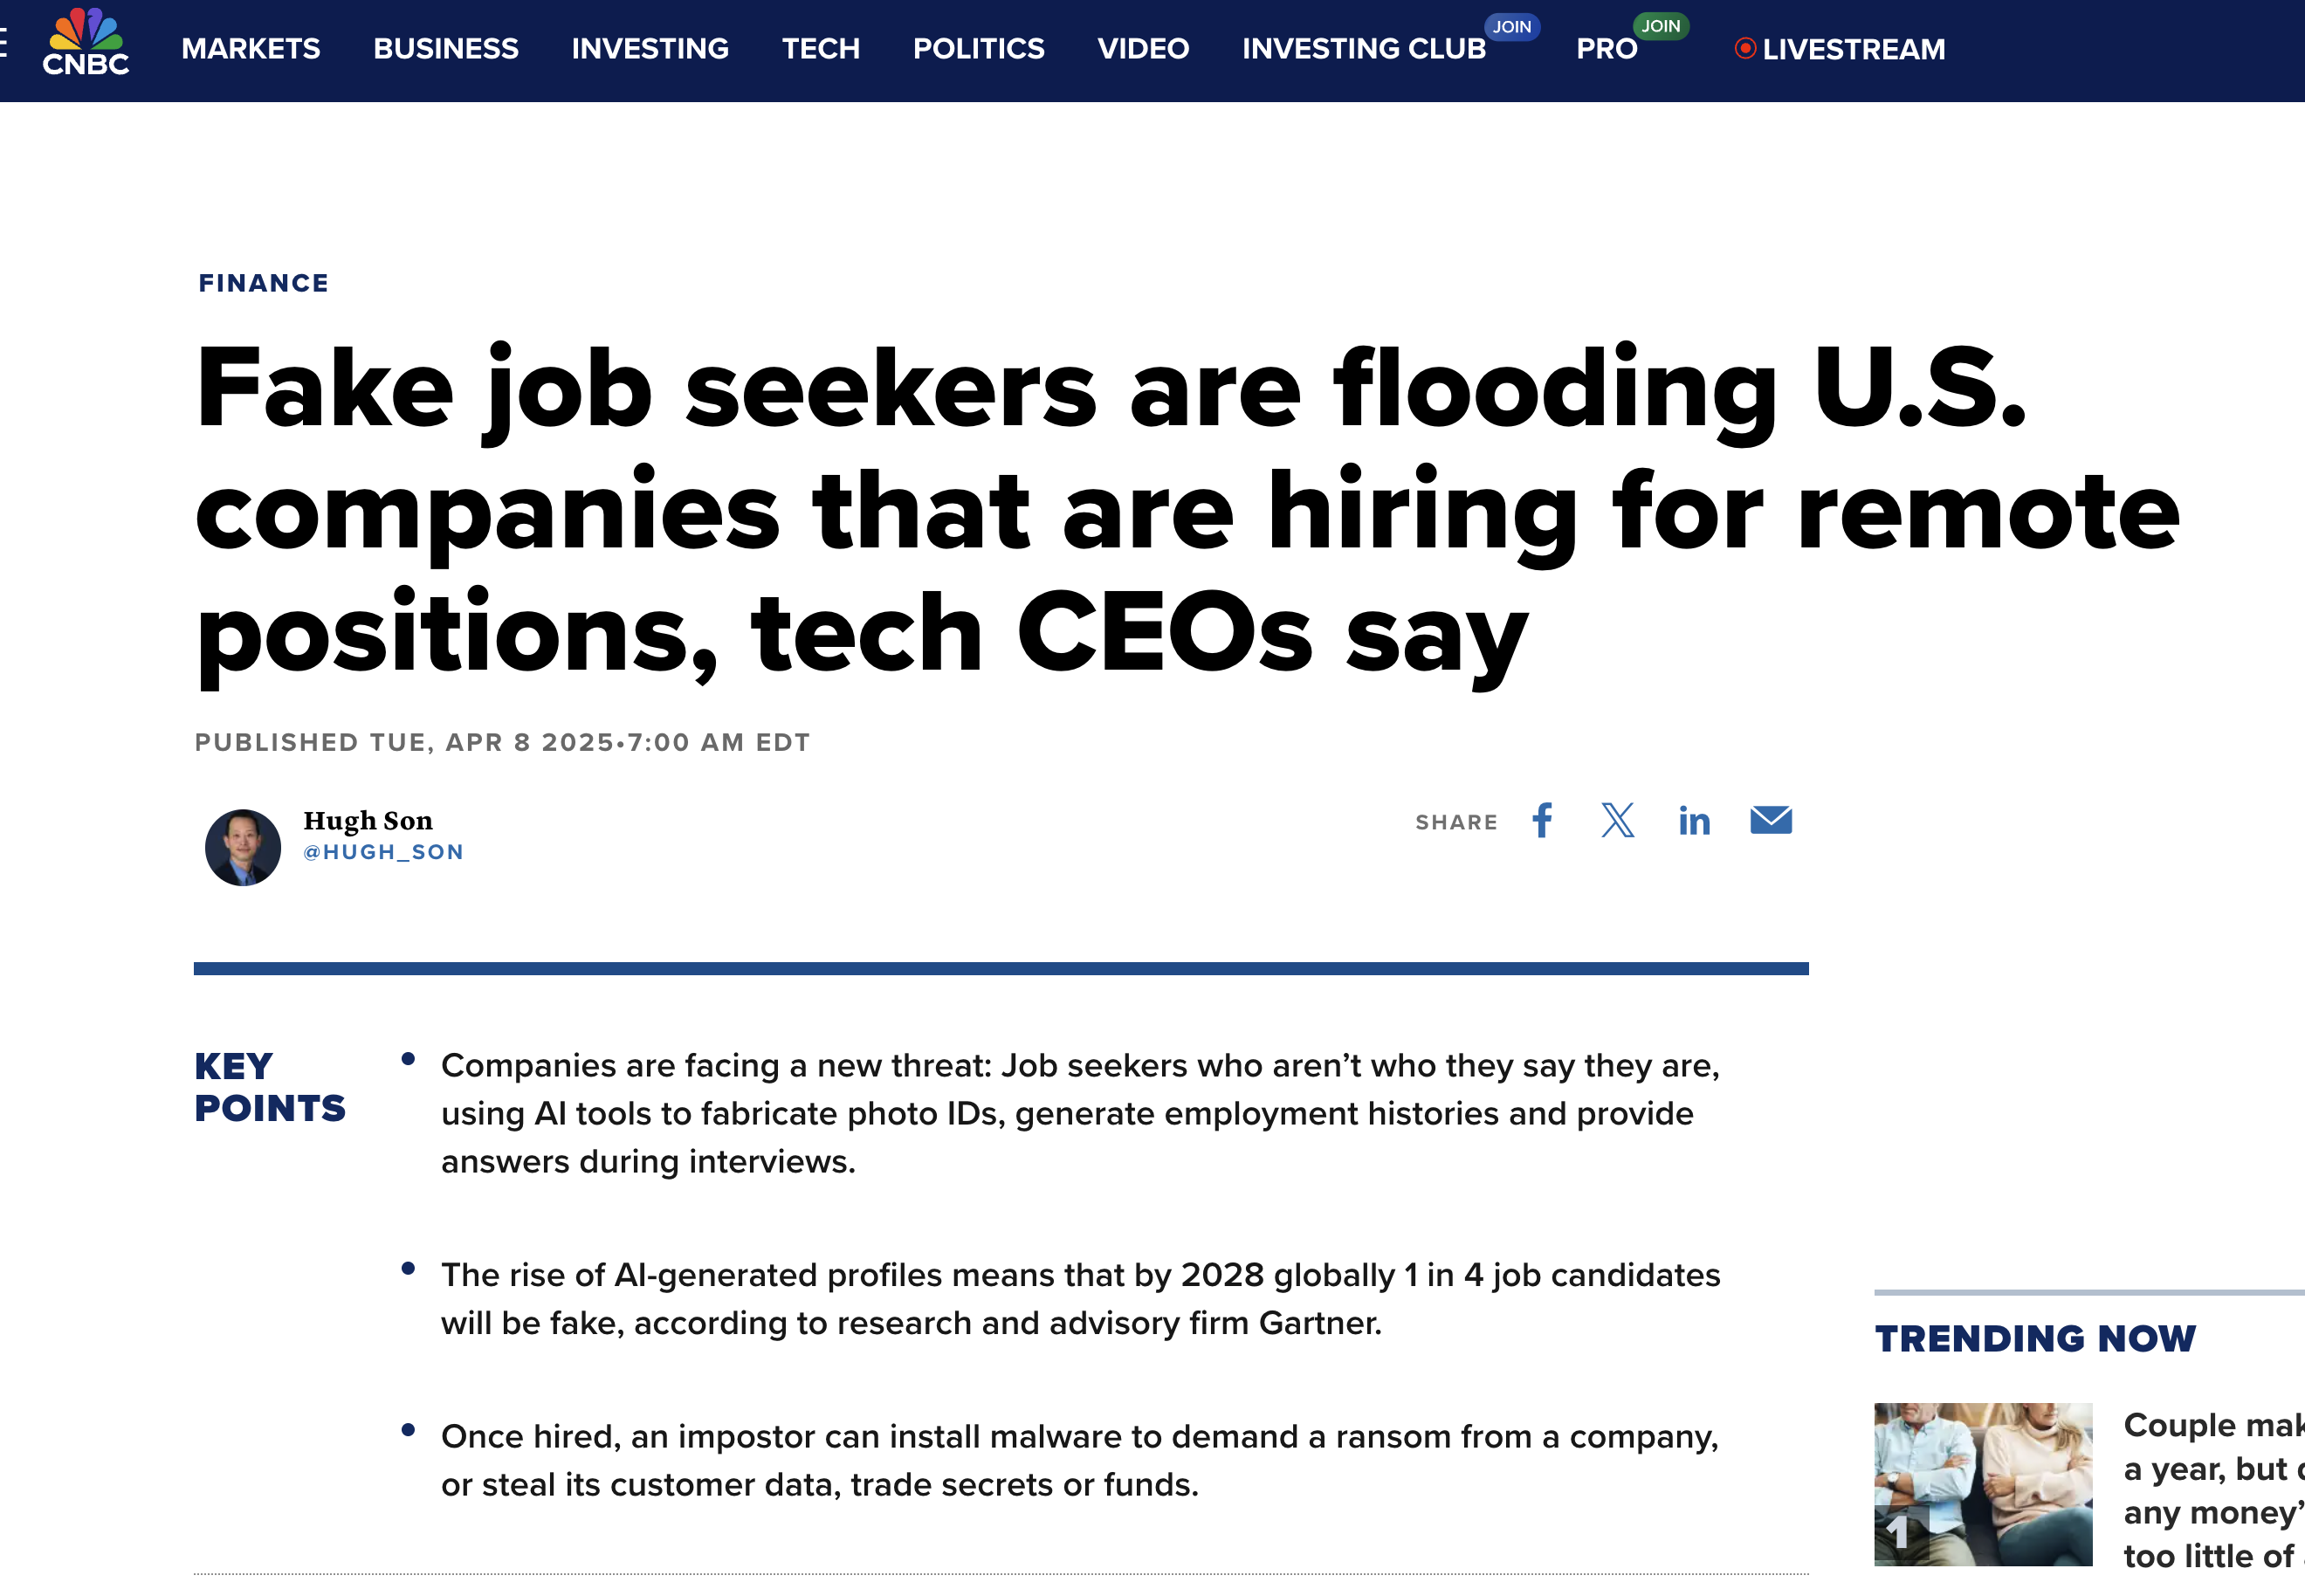
Task: Click the JOIN badge next to Investing Club
Action: [1512, 27]
